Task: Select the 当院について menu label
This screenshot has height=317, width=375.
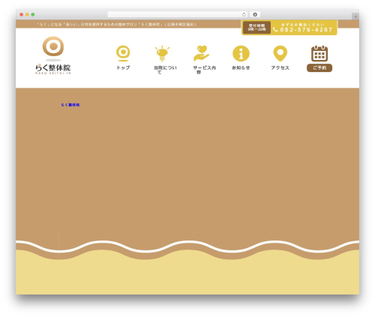Action: click(165, 70)
